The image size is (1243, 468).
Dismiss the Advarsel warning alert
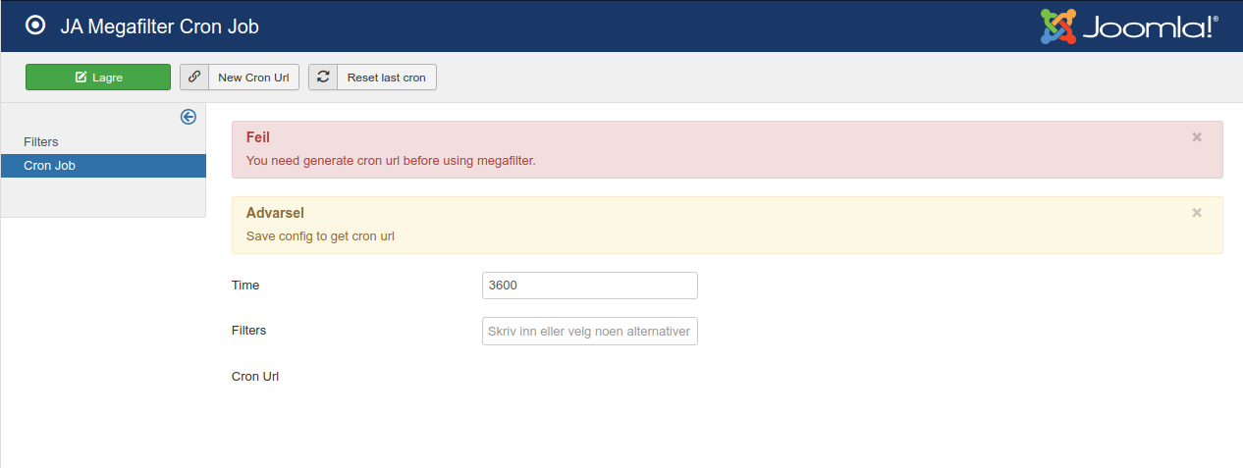pyautogui.click(x=1197, y=213)
